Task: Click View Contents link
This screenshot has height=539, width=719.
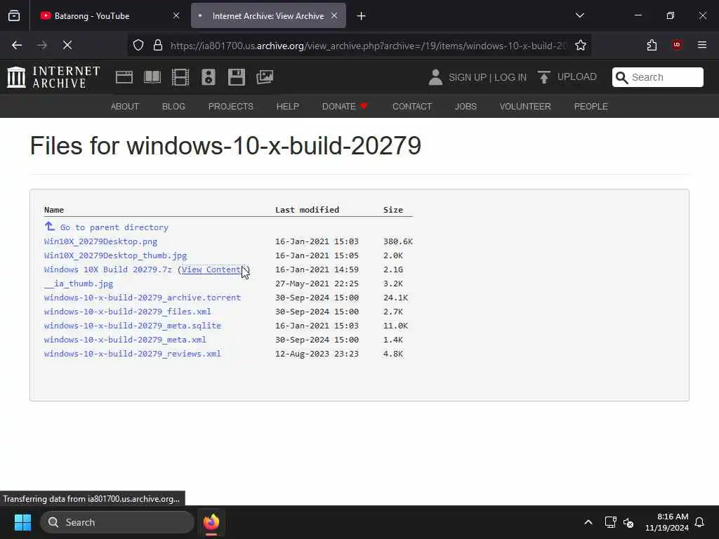Action: click(x=213, y=269)
